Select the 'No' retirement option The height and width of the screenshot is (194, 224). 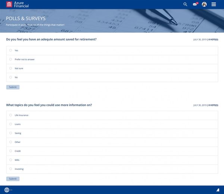point(11,77)
